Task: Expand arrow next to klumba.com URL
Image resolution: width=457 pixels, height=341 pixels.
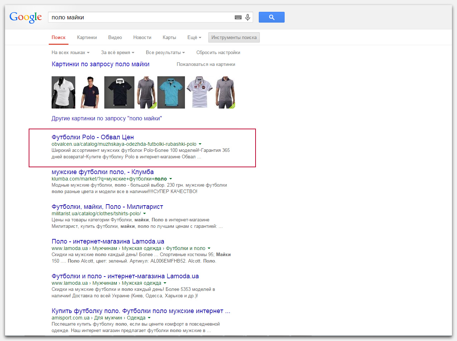Action: [x=171, y=179]
